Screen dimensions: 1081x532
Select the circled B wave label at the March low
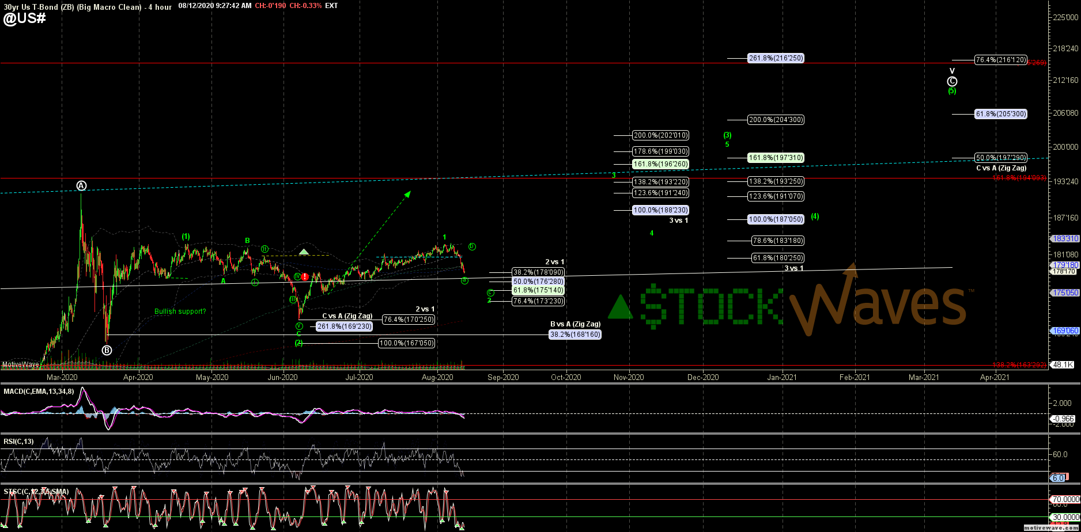coord(107,349)
